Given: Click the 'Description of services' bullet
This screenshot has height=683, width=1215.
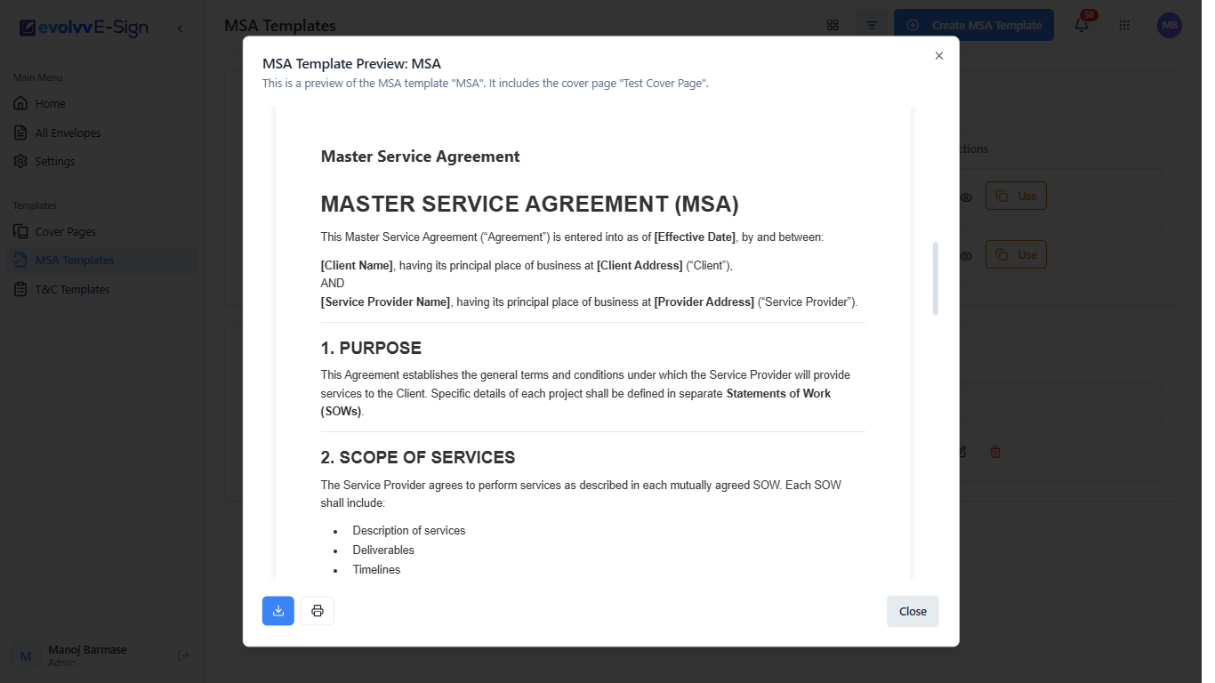Looking at the screenshot, I should click(x=409, y=530).
